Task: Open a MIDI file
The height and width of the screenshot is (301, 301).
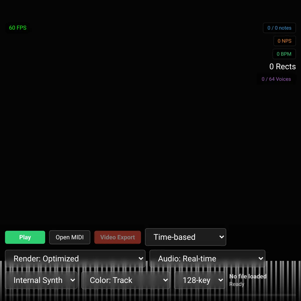Action: (x=69, y=237)
